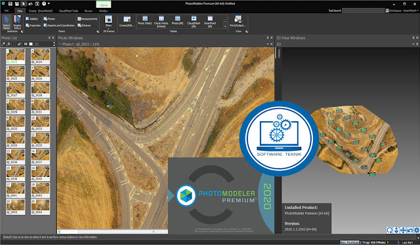Viewport: 420px width, 245px height.
Task: Close the Photo1 dji_0023 window
Action: coord(271,44)
